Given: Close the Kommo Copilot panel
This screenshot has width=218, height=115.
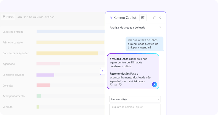Looking at the screenshot, I should pyautogui.click(x=160, y=18).
